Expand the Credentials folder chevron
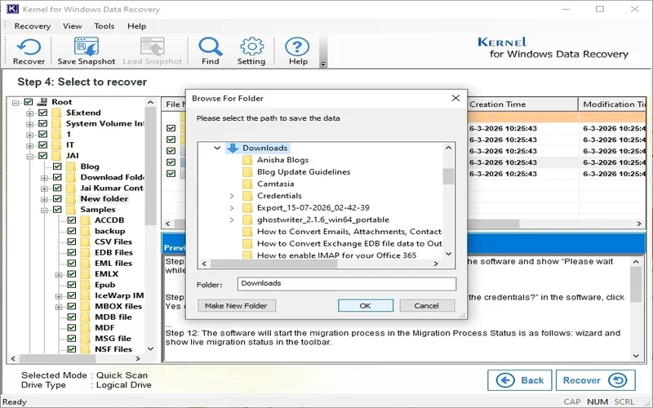653x408 pixels. [232, 196]
